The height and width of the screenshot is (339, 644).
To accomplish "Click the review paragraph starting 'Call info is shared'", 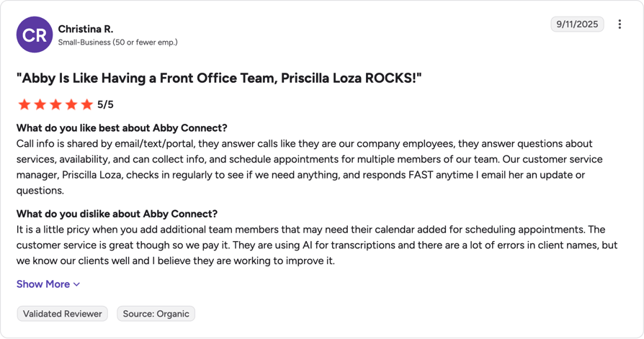I will [309, 167].
